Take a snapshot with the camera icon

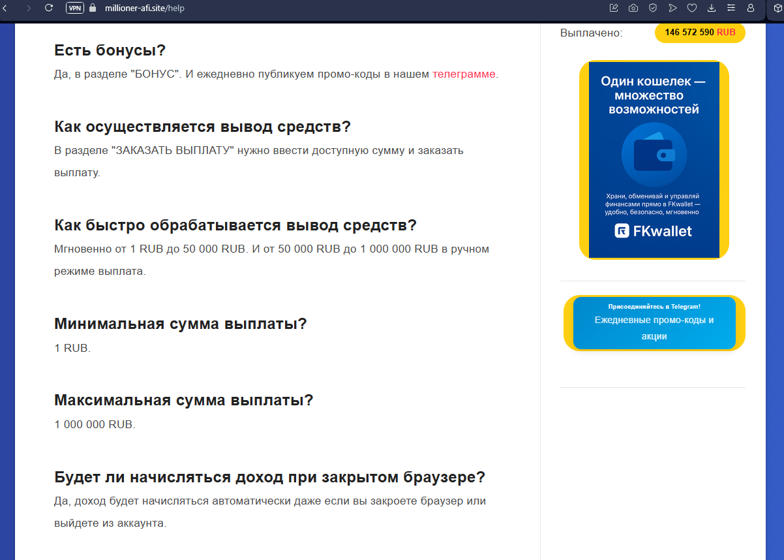(633, 8)
